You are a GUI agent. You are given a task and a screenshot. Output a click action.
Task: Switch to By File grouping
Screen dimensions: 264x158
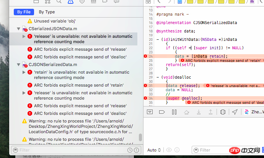[24, 12]
